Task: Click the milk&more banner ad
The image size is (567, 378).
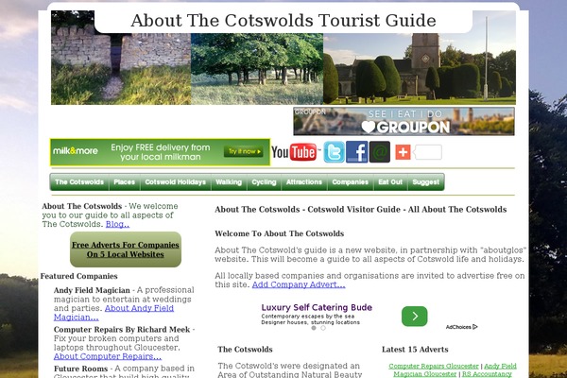Action: pos(161,152)
